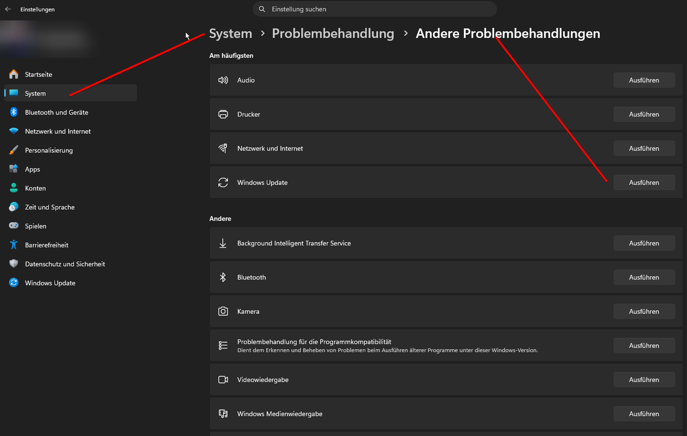Click the Spielen gamepad icon
Image resolution: width=687 pixels, height=436 pixels.
14,226
